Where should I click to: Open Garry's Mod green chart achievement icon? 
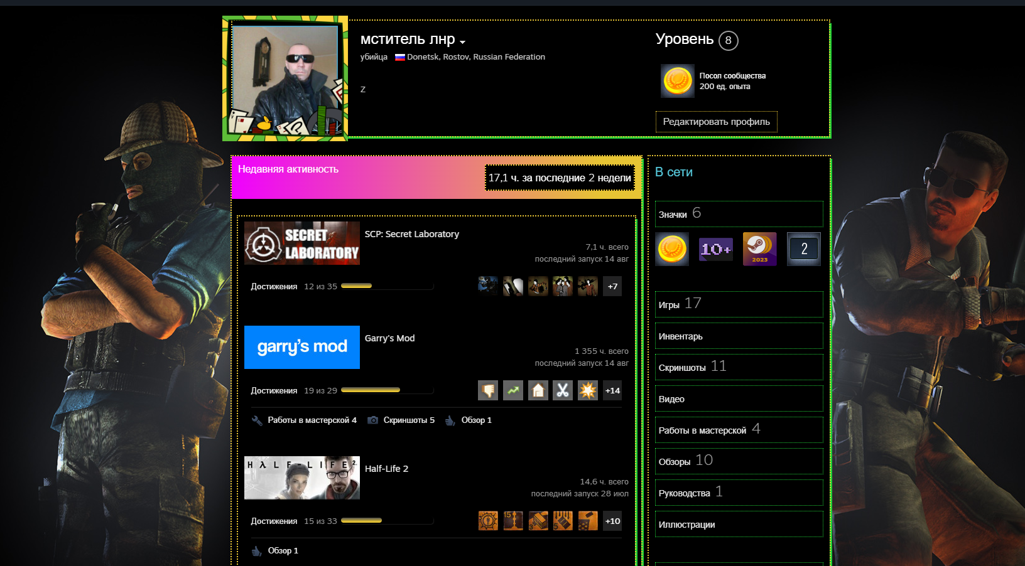click(513, 390)
